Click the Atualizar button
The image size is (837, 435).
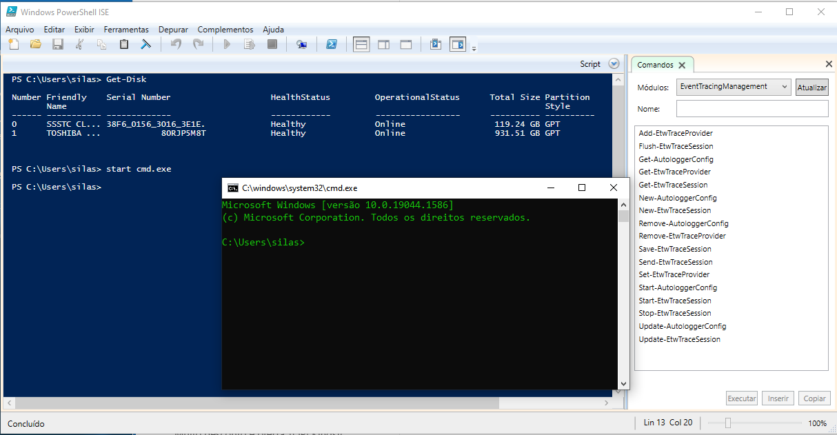pyautogui.click(x=812, y=87)
